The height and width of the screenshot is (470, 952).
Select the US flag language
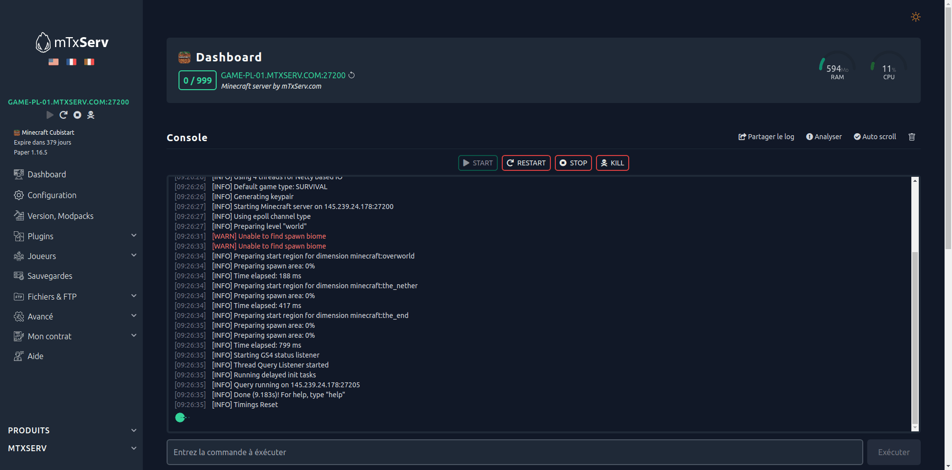54,62
